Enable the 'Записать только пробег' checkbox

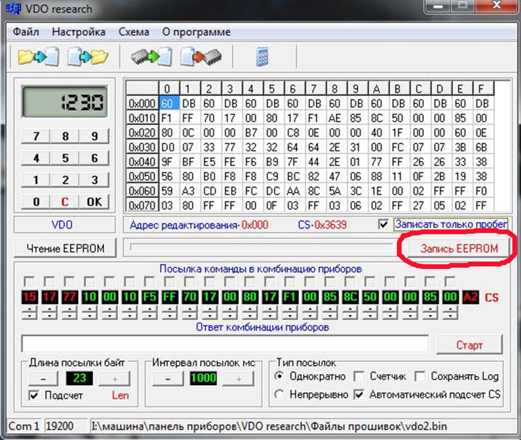point(383,224)
